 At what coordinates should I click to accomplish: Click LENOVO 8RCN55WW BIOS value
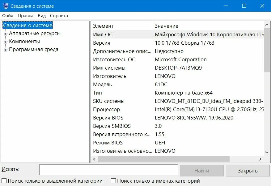click(x=194, y=118)
